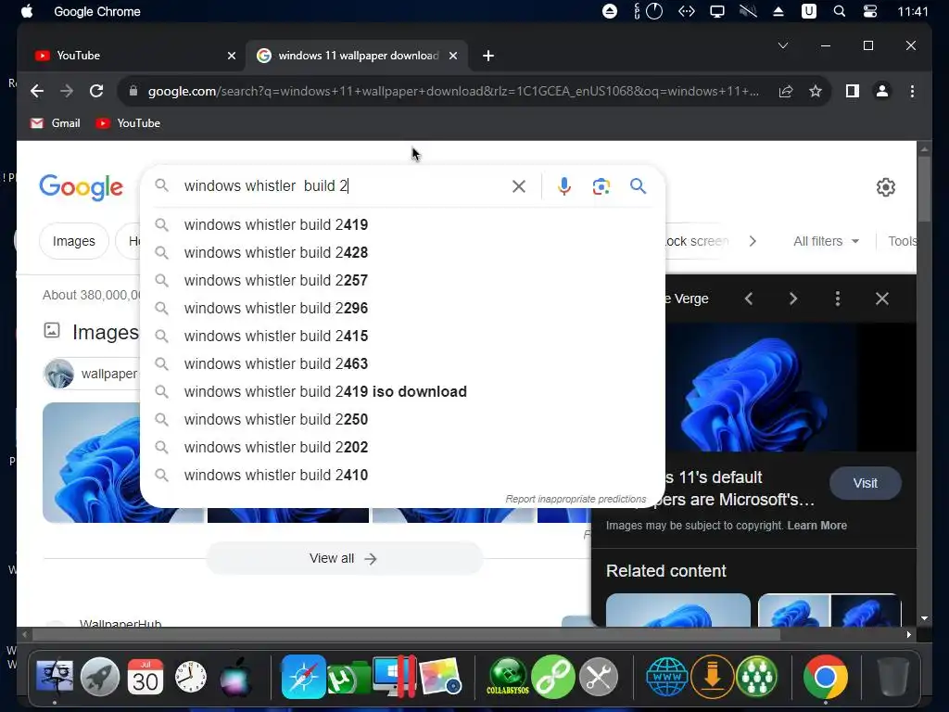Open the clock icon in dock
Viewport: 949px width, 712px height.
pyautogui.click(x=191, y=677)
